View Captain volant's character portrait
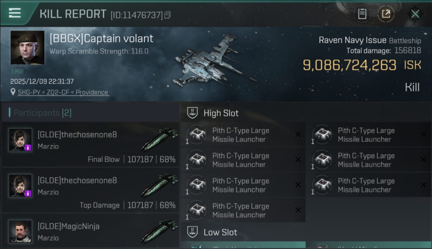The width and height of the screenshot is (432, 249). (x=27, y=47)
